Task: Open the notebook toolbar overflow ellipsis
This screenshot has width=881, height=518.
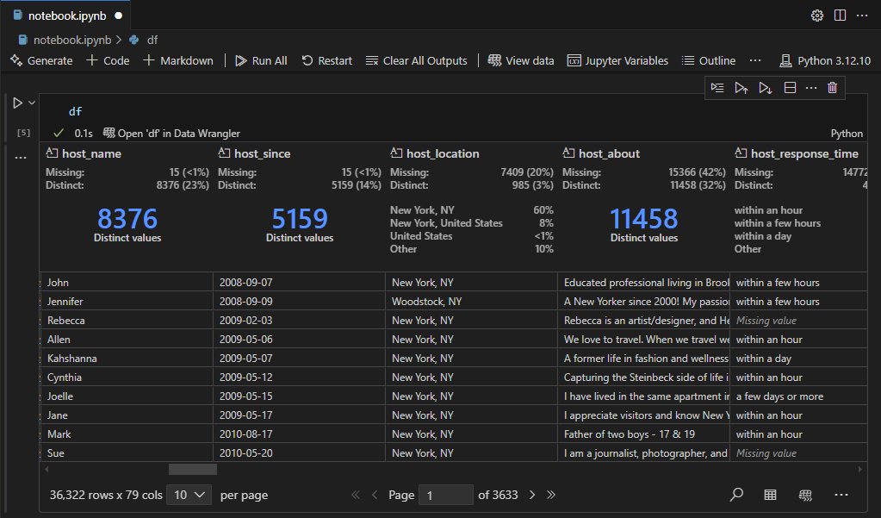Action: click(755, 60)
